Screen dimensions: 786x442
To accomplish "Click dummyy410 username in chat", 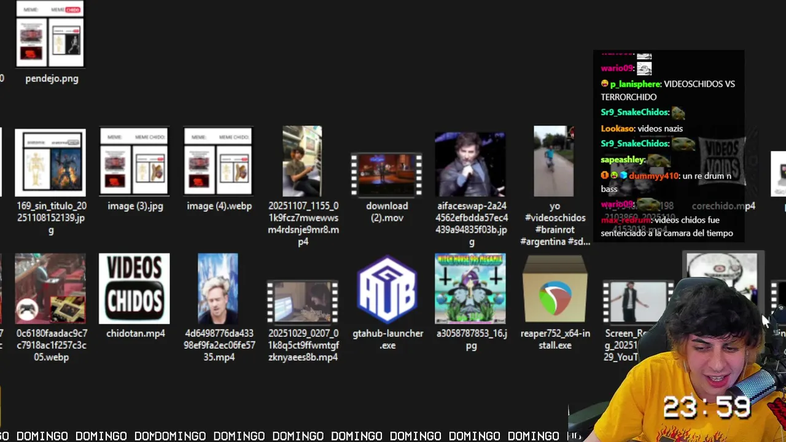I will [x=653, y=176].
